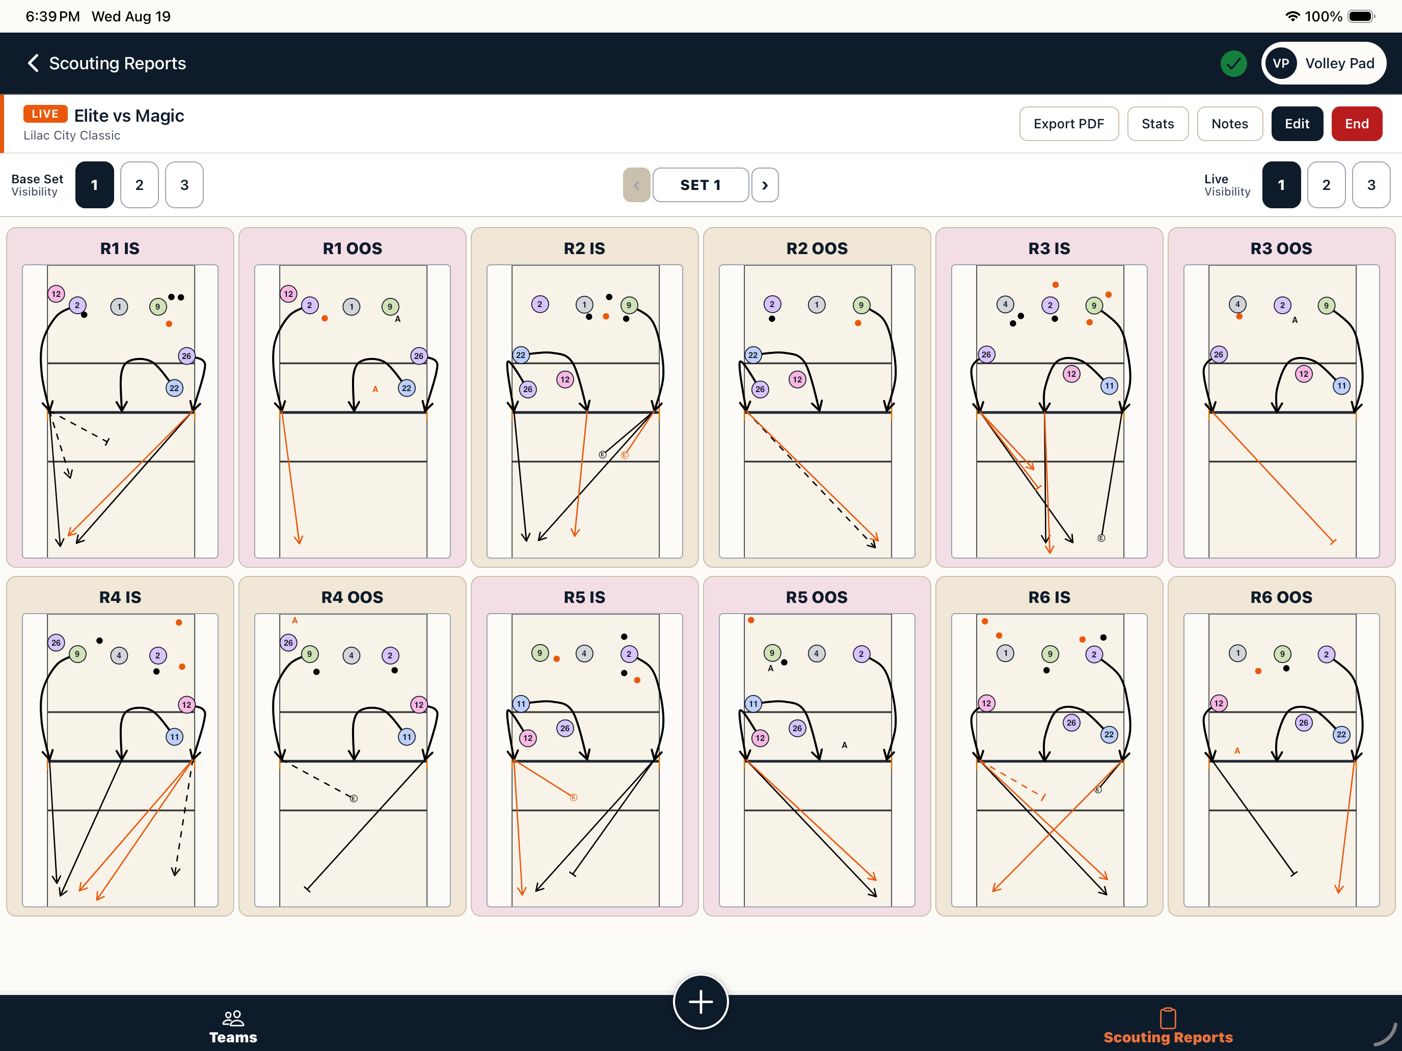Open the R2 IS rotation card

coord(584,397)
